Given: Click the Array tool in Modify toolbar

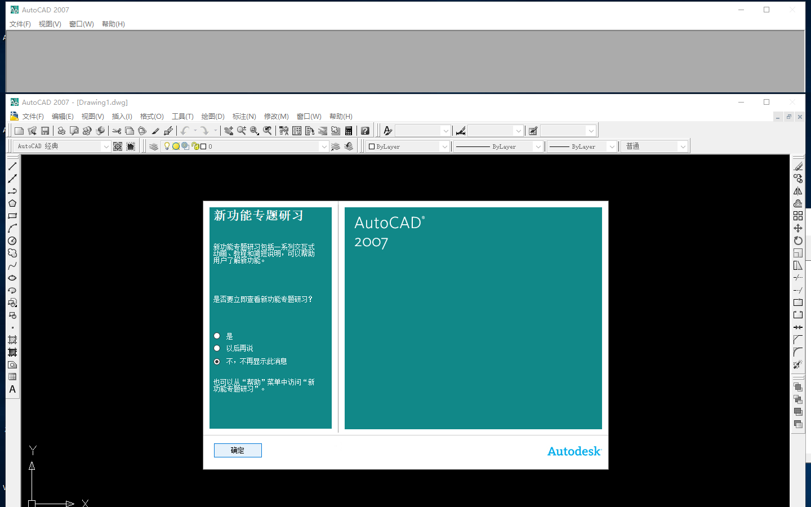Looking at the screenshot, I should [x=798, y=216].
